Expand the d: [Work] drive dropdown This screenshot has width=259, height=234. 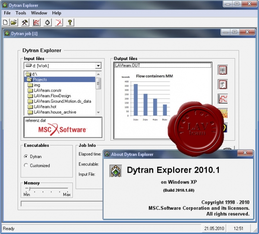[98, 66]
